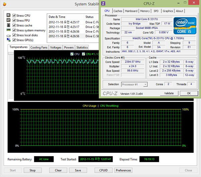Switch to the Mainboard tab in CPU-Z
The height and width of the screenshot is (177, 201).
click(131, 11)
